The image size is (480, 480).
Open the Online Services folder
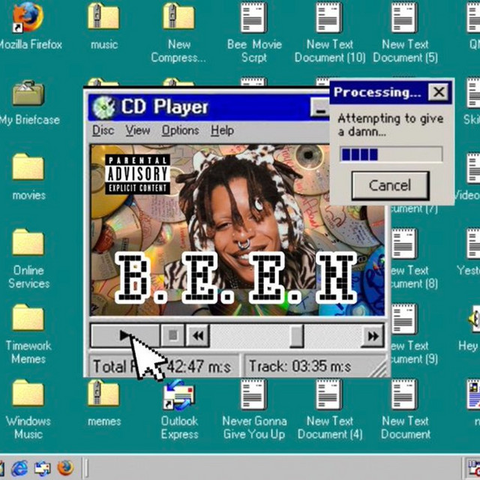coord(28,242)
